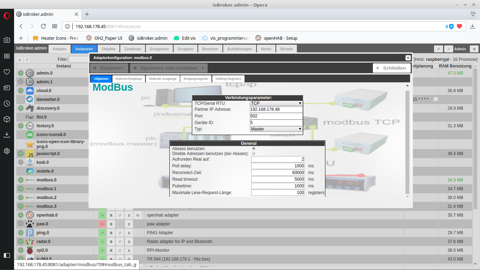Click the Speichern button
Viewport: 480px width, 270px height.
click(x=109, y=68)
